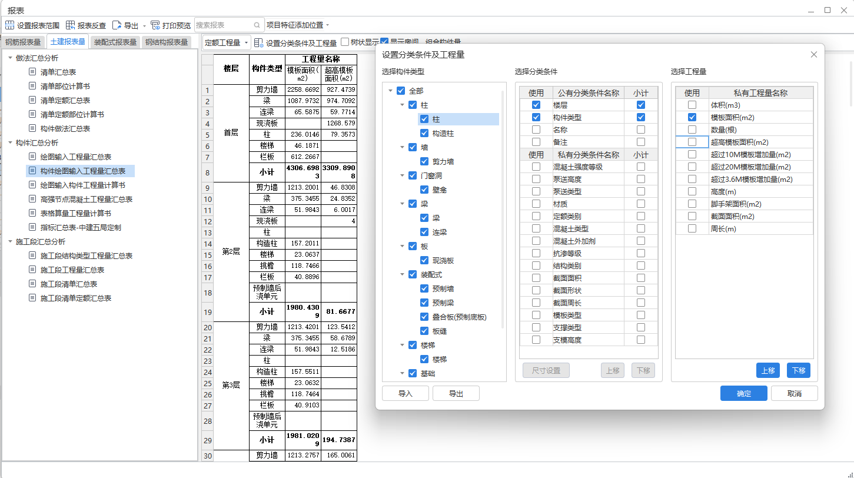854x478 pixels.
Task: Enable the 名称 classification checkbox
Action: click(x=536, y=129)
